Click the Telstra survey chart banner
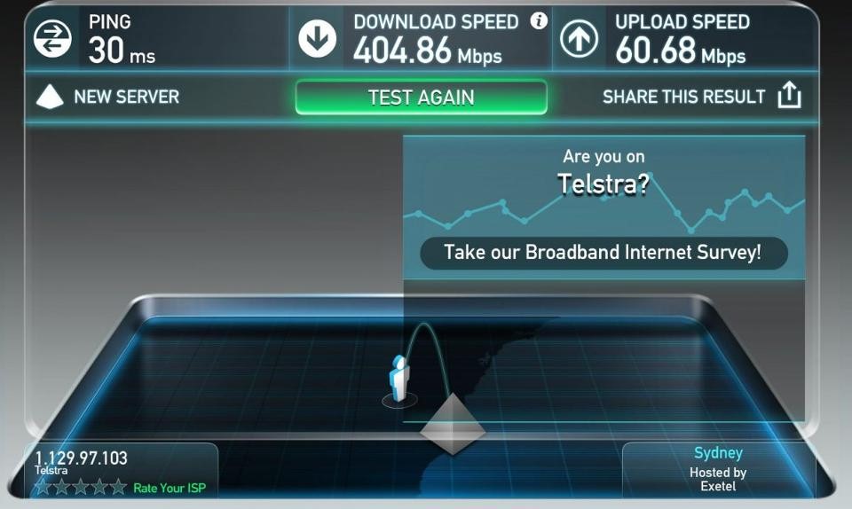Viewport: 852px width, 509px height. pos(603,208)
